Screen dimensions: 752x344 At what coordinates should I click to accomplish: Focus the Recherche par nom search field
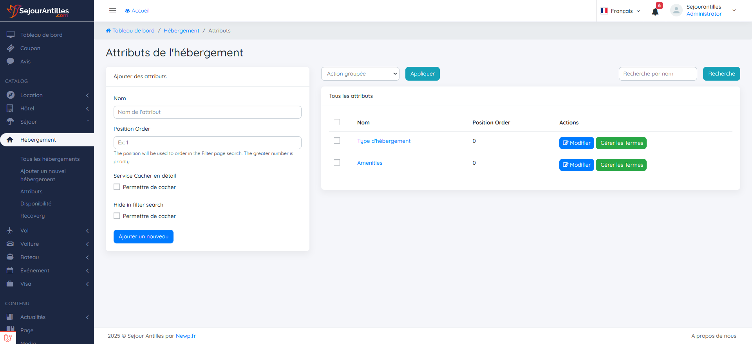click(658, 74)
